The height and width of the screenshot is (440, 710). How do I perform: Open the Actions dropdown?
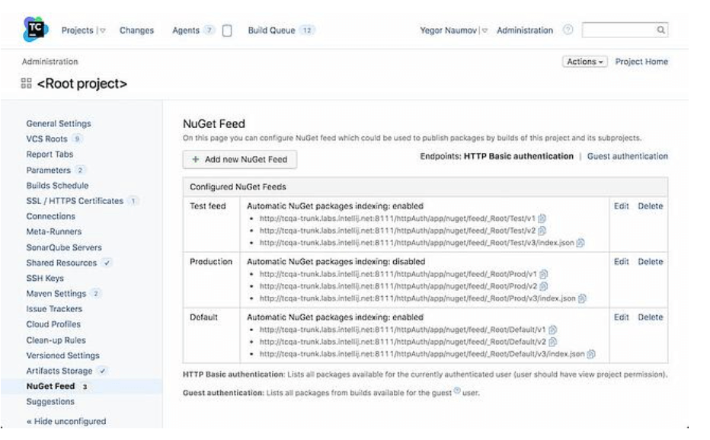coord(584,62)
